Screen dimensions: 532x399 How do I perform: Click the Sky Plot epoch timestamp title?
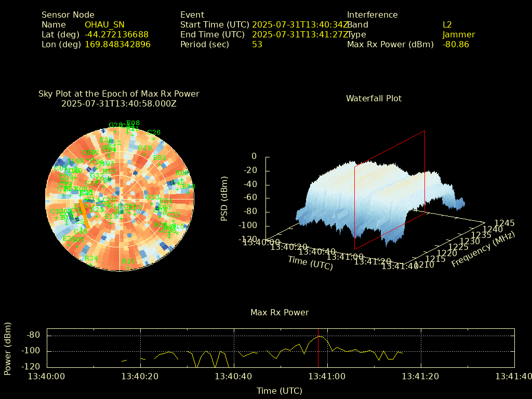(118, 103)
